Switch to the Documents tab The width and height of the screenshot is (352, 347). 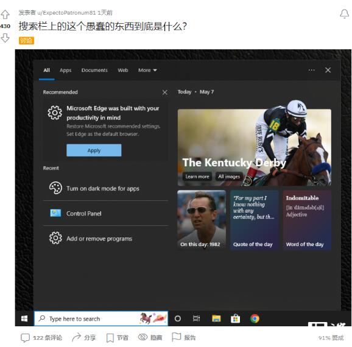pyautogui.click(x=94, y=70)
